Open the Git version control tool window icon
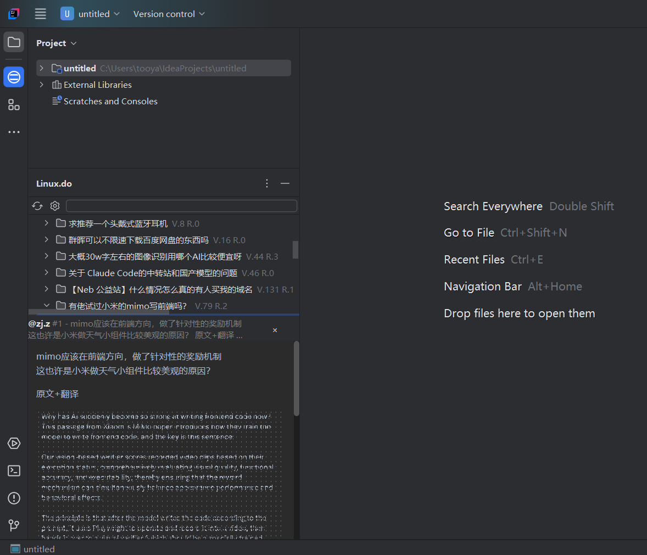 (x=14, y=525)
